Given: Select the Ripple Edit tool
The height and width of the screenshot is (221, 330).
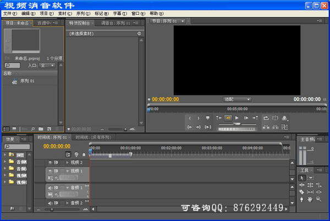Looking at the screenshot, I should (302, 185).
